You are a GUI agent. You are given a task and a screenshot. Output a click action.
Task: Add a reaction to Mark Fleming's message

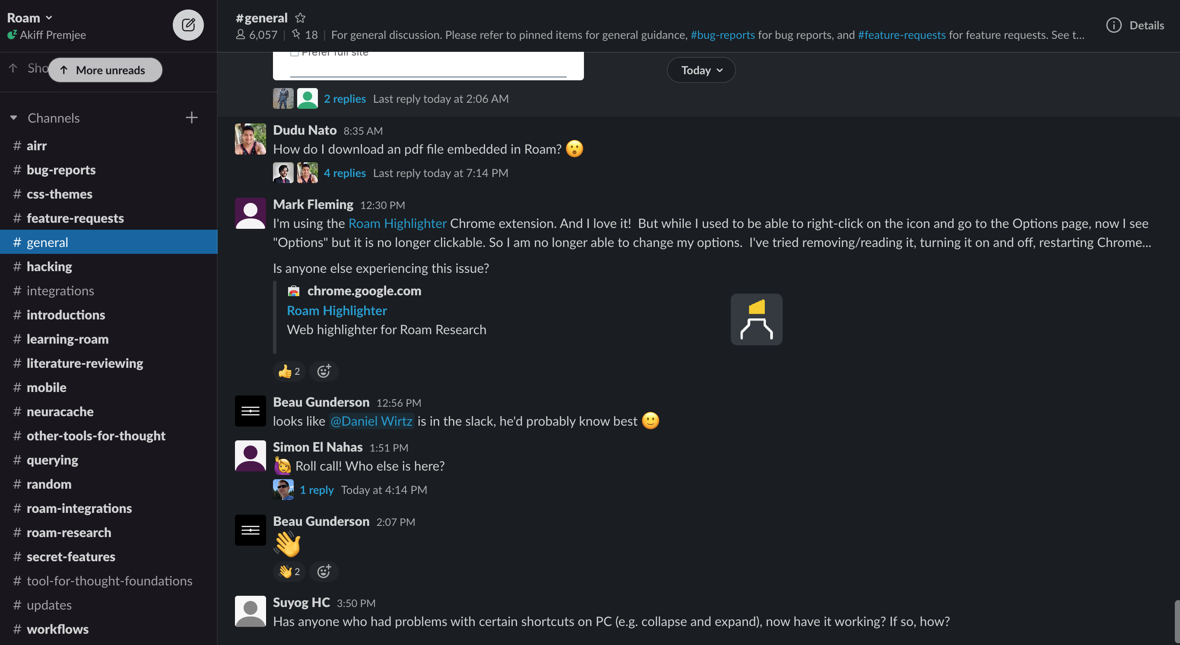(x=324, y=371)
